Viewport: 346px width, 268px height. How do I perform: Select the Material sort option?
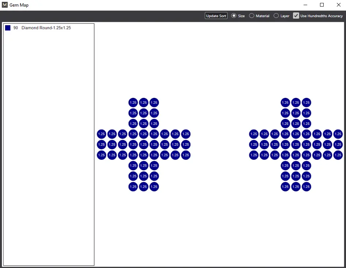(252, 16)
